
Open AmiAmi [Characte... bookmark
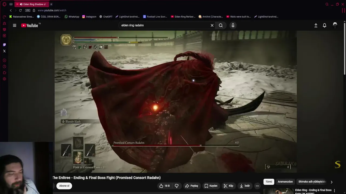coord(211,17)
